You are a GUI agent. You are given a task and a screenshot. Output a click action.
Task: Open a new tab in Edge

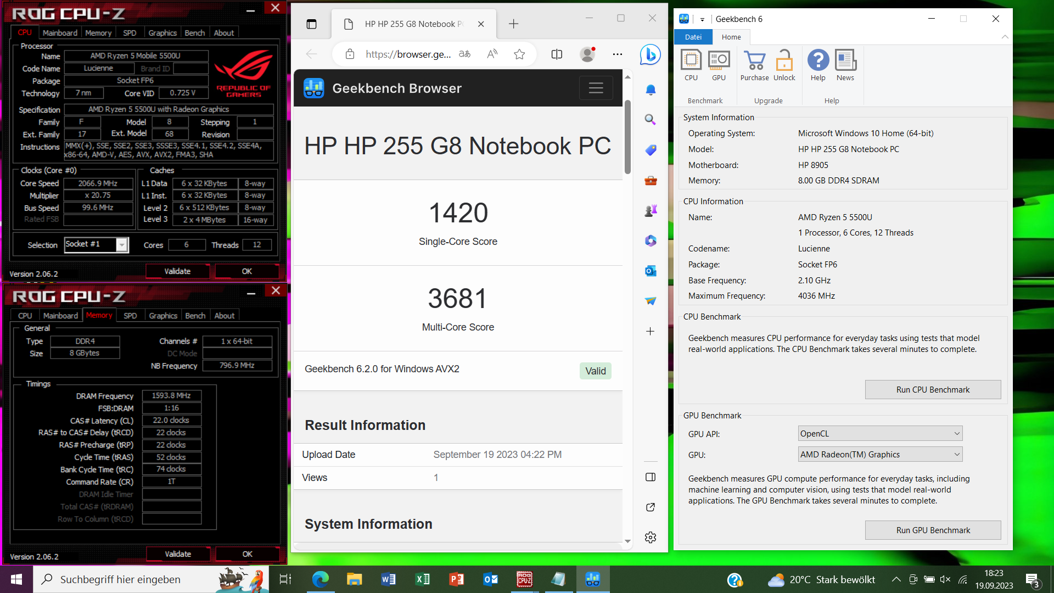(x=513, y=24)
